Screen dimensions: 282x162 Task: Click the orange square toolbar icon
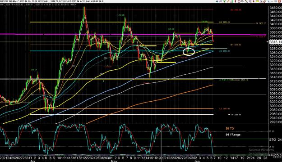(279, 1)
